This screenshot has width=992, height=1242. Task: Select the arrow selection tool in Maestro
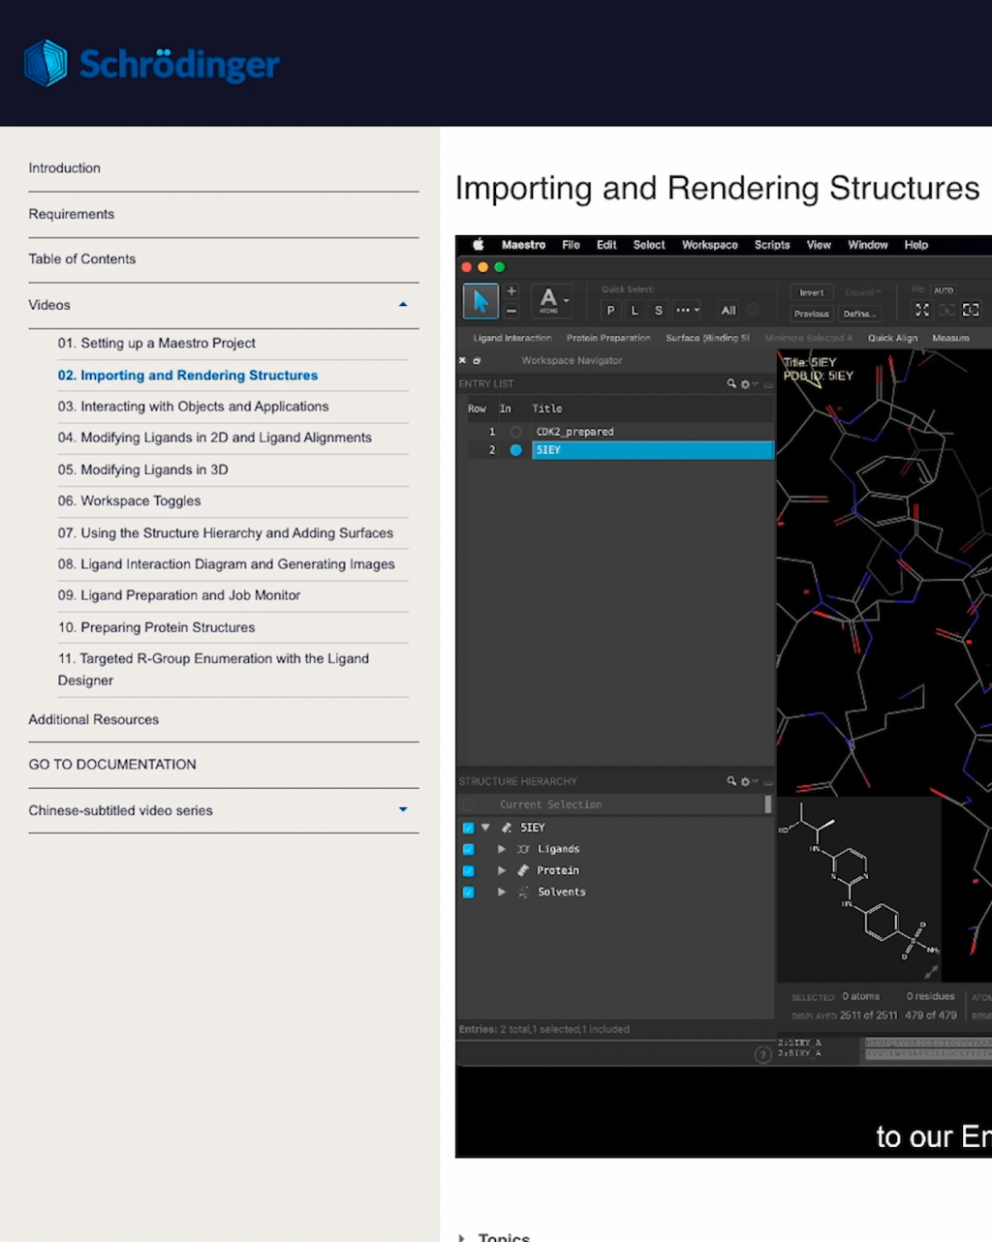click(480, 301)
